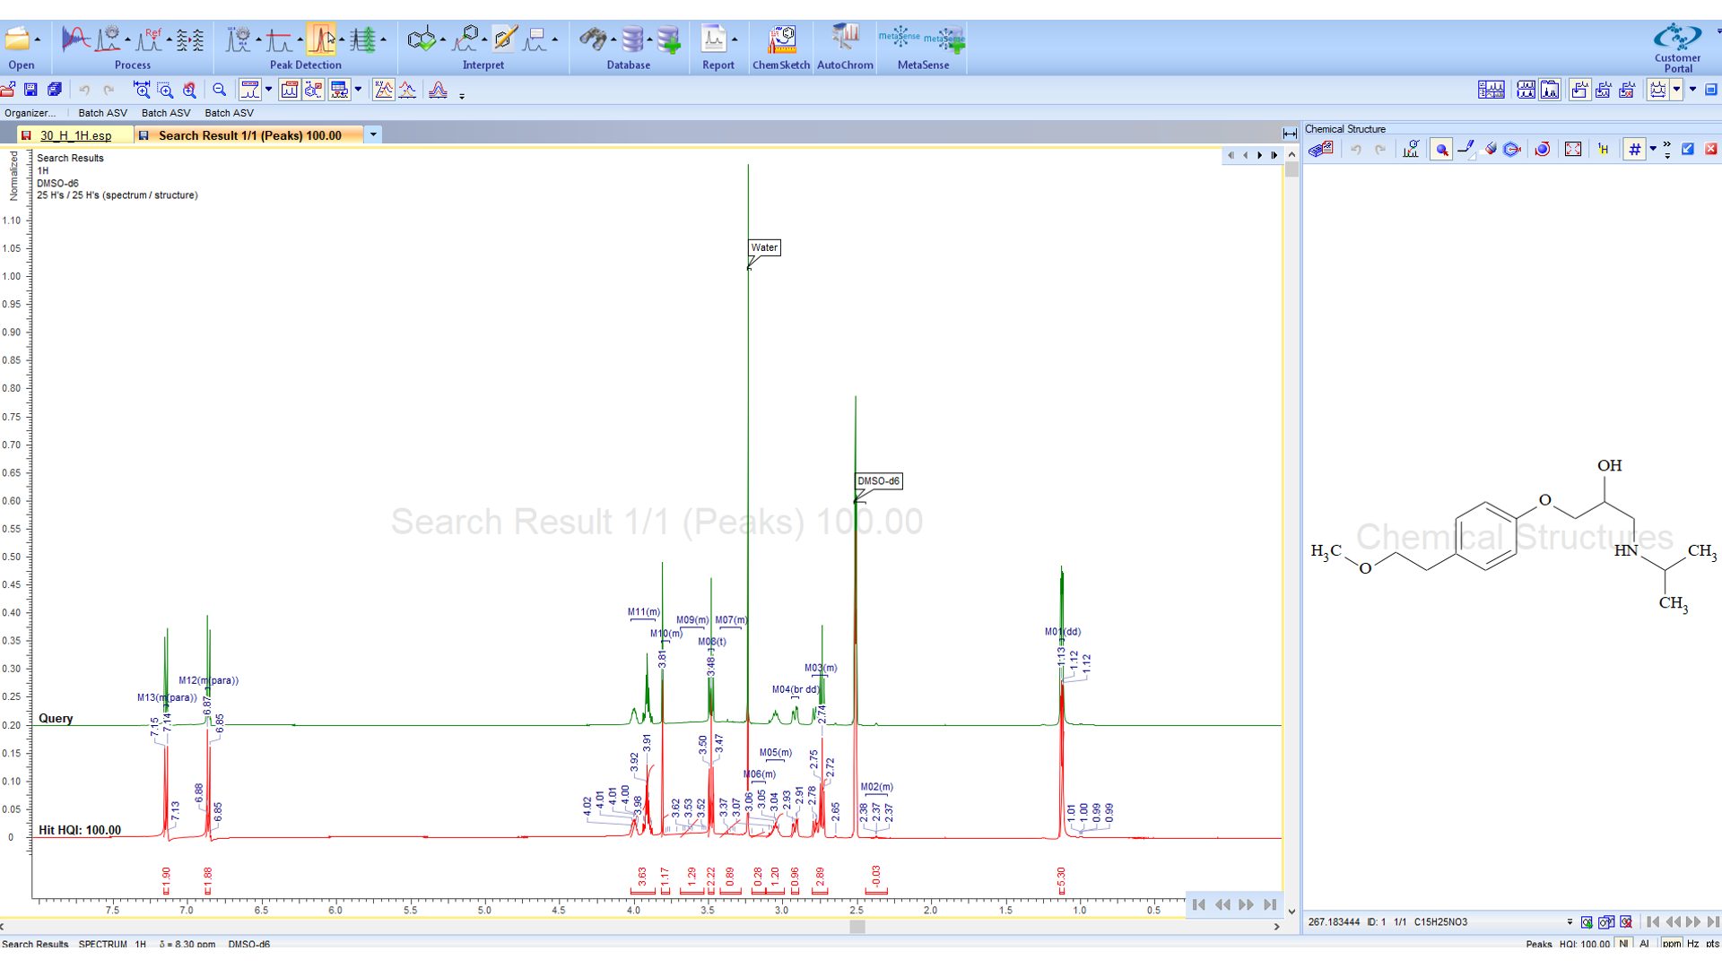Click the fit-structure-to-window icon

(x=1573, y=150)
